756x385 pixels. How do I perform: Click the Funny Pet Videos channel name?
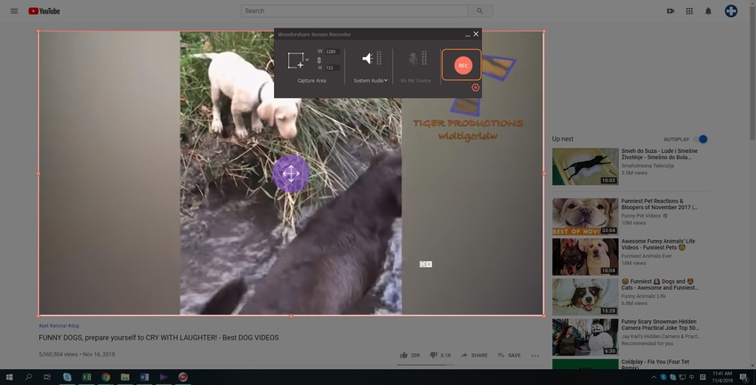click(x=640, y=216)
